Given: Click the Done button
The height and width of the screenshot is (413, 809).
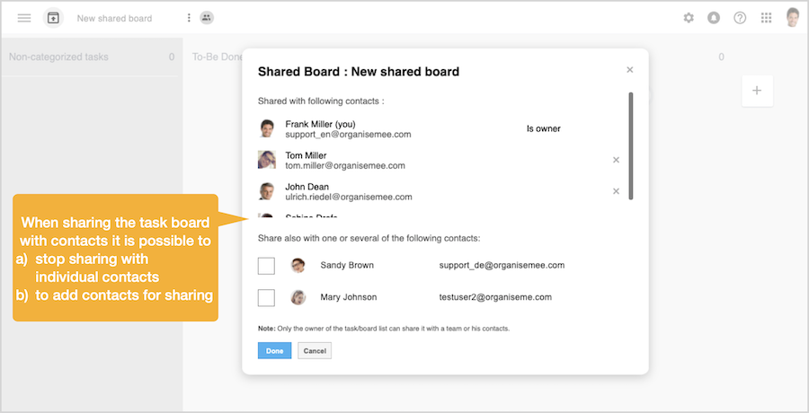Looking at the screenshot, I should coord(274,351).
